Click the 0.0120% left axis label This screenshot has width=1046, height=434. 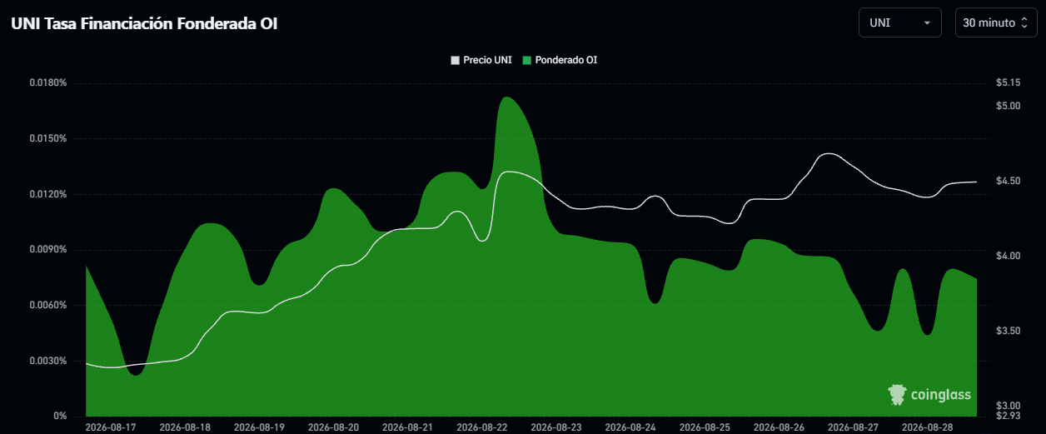click(47, 194)
